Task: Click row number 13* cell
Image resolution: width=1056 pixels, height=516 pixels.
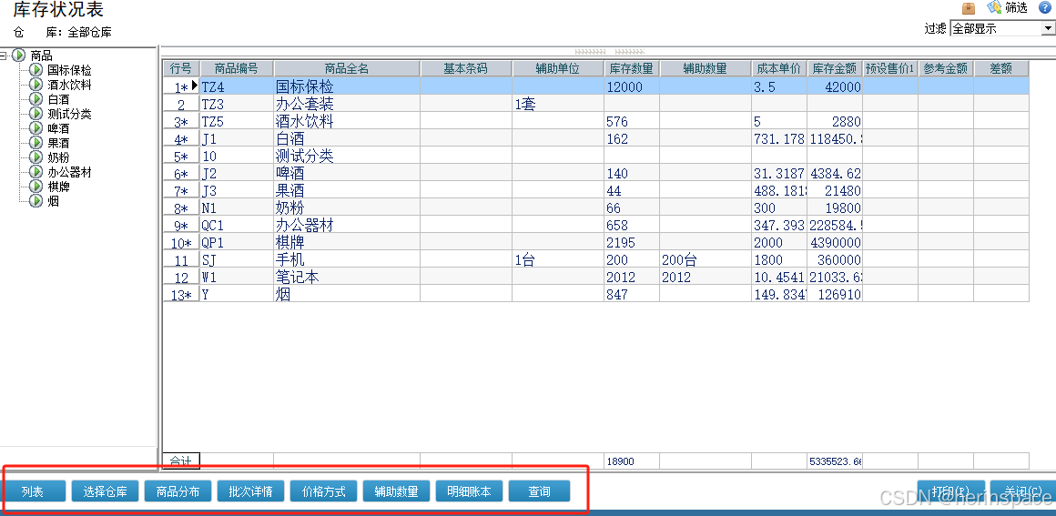Action: 180,294
